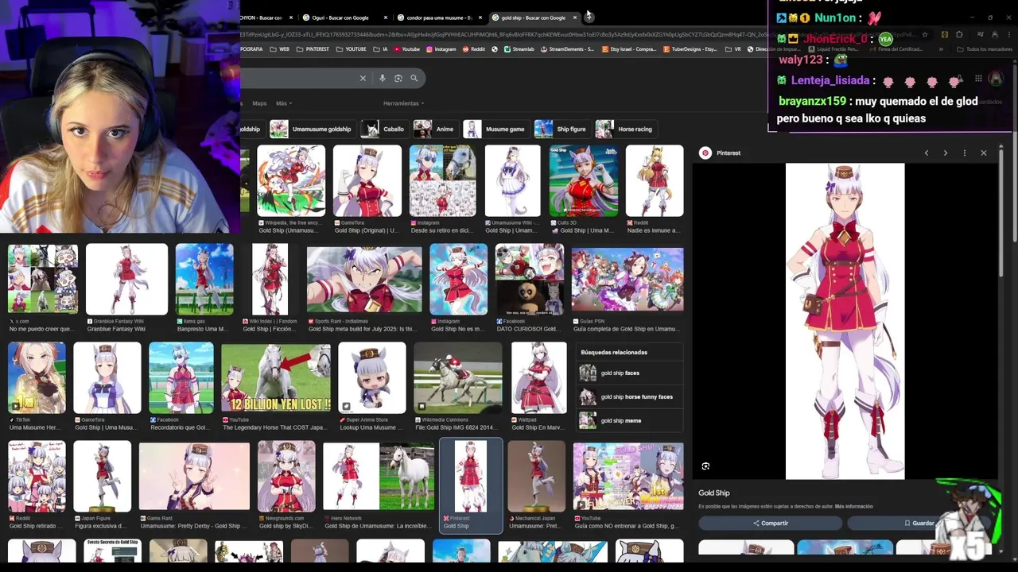The image size is (1018, 572).
Task: Open the Pinterest source icon in preview
Action: pyautogui.click(x=705, y=153)
